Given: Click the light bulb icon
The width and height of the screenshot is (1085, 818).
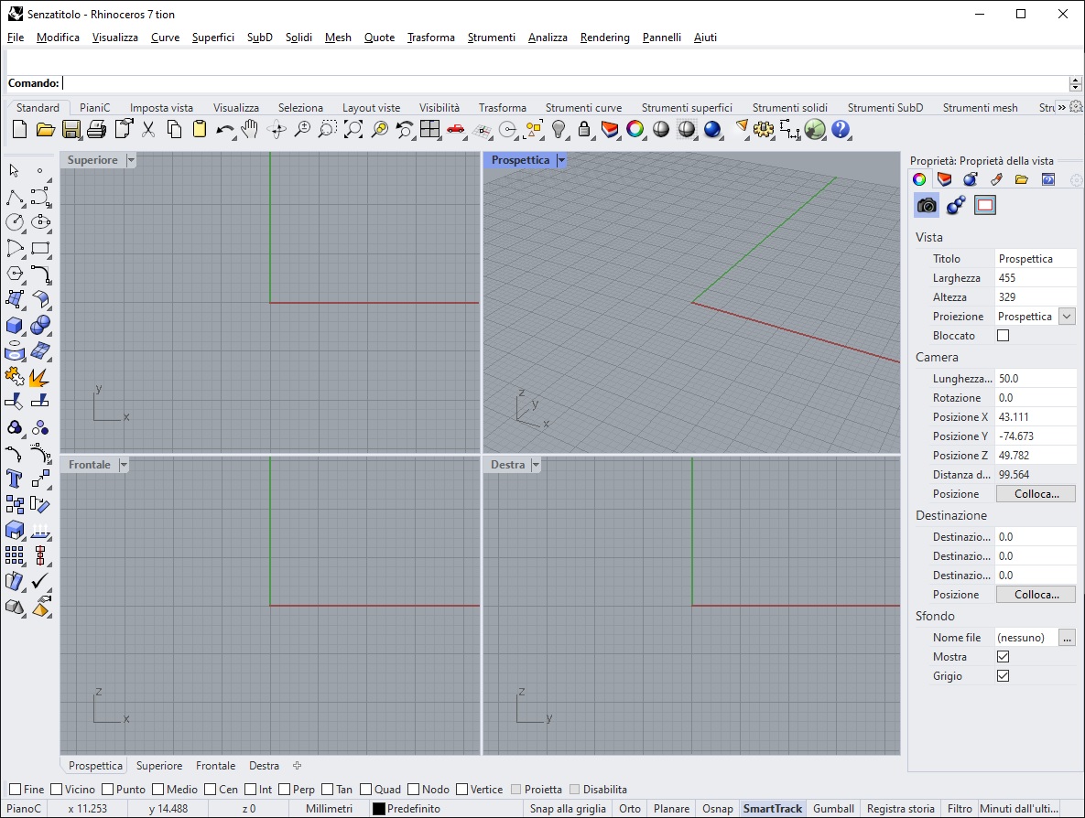Looking at the screenshot, I should [x=559, y=129].
